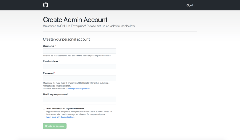Focus the Username input field
Image resolution: width=240 pixels, height=140 pixels.
[79, 51]
